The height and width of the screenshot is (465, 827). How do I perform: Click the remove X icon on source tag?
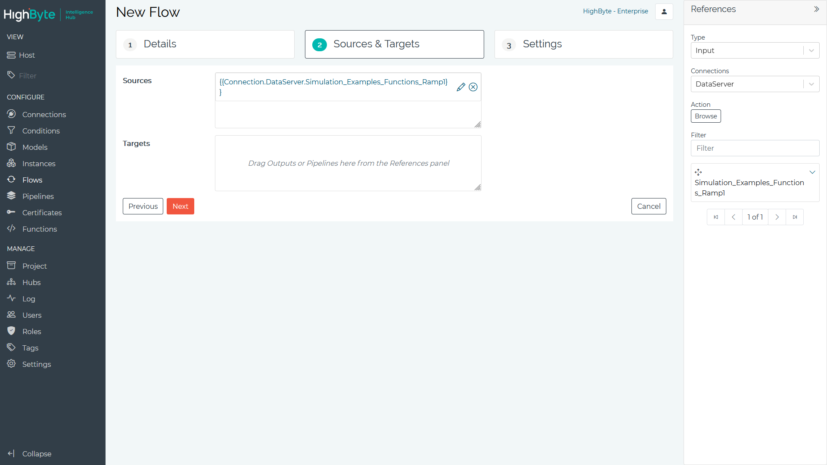(x=474, y=87)
